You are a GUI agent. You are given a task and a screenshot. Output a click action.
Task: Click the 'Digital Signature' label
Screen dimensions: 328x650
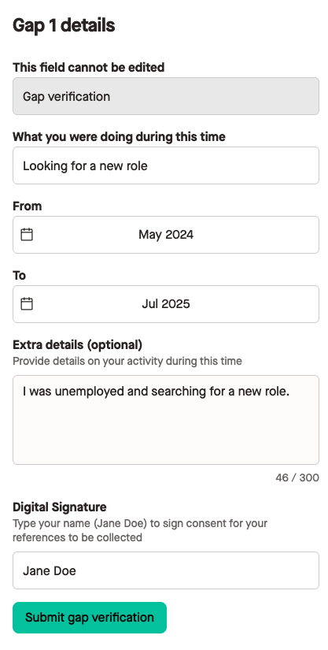(x=60, y=507)
